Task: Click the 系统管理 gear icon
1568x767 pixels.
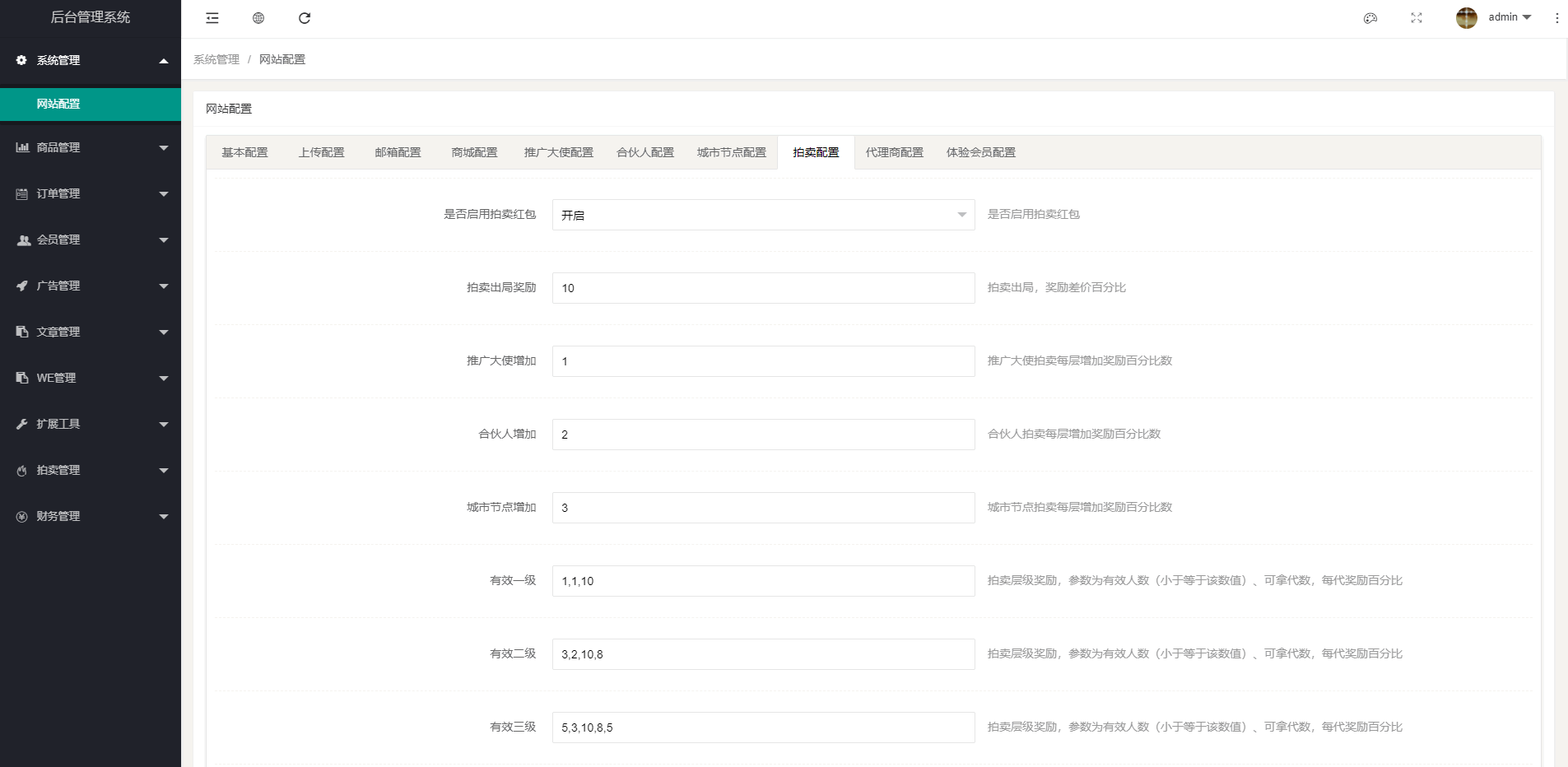Action: click(21, 60)
